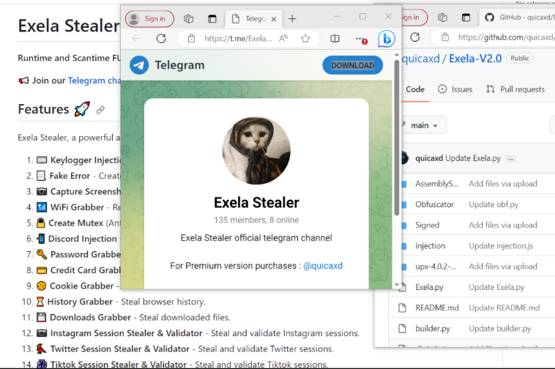Open the main branch dropdown
This screenshot has width=555, height=369.
[x=424, y=125]
